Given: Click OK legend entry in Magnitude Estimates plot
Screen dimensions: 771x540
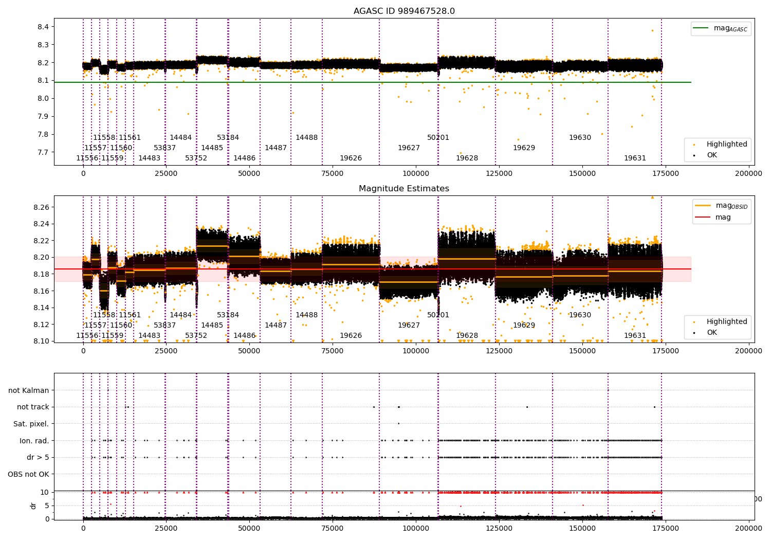Looking at the screenshot, I should pos(705,332).
